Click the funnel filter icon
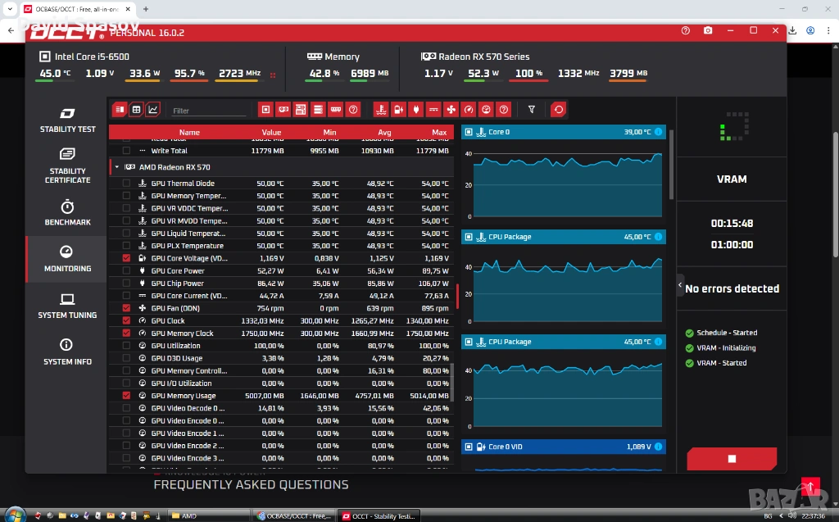 click(x=532, y=109)
